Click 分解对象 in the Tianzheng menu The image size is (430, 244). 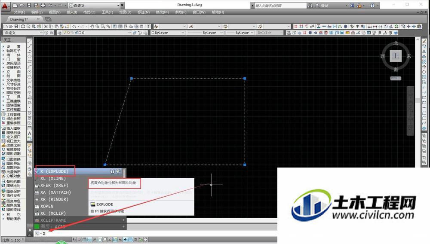(x=13, y=176)
